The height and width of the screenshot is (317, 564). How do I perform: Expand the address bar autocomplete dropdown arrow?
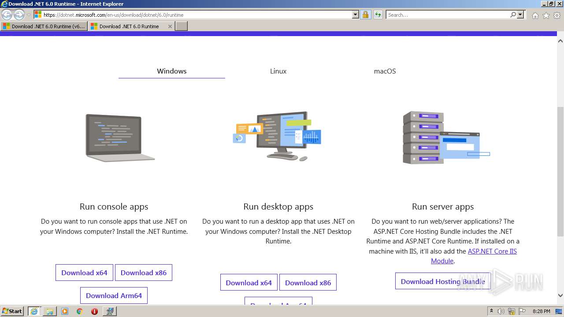356,15
